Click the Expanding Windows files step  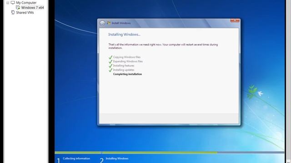pyautogui.click(x=128, y=62)
